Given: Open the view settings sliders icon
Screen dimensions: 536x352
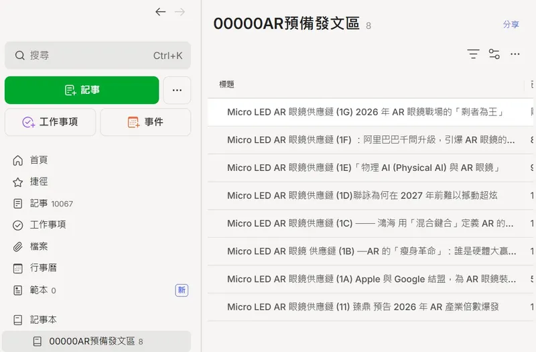Looking at the screenshot, I should 494,54.
